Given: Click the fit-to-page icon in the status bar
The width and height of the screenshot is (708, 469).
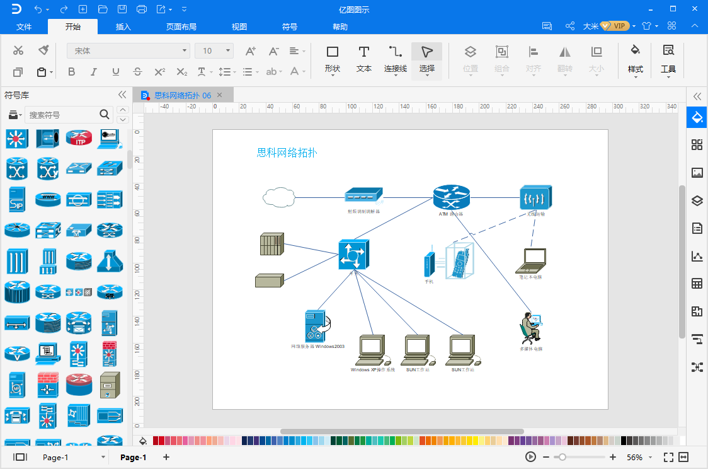Looking at the screenshot, I should pos(683,457).
